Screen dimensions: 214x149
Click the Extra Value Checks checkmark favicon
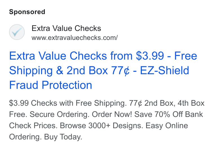[x=17, y=32]
